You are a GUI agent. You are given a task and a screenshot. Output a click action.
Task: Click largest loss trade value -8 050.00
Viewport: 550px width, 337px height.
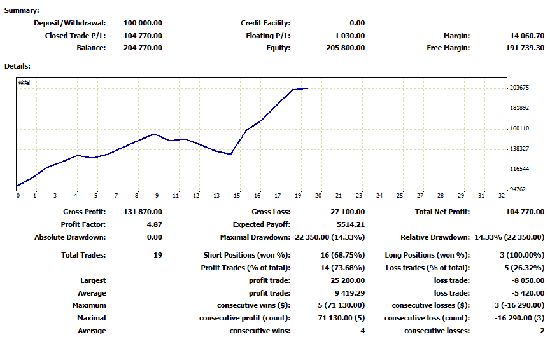click(x=528, y=280)
